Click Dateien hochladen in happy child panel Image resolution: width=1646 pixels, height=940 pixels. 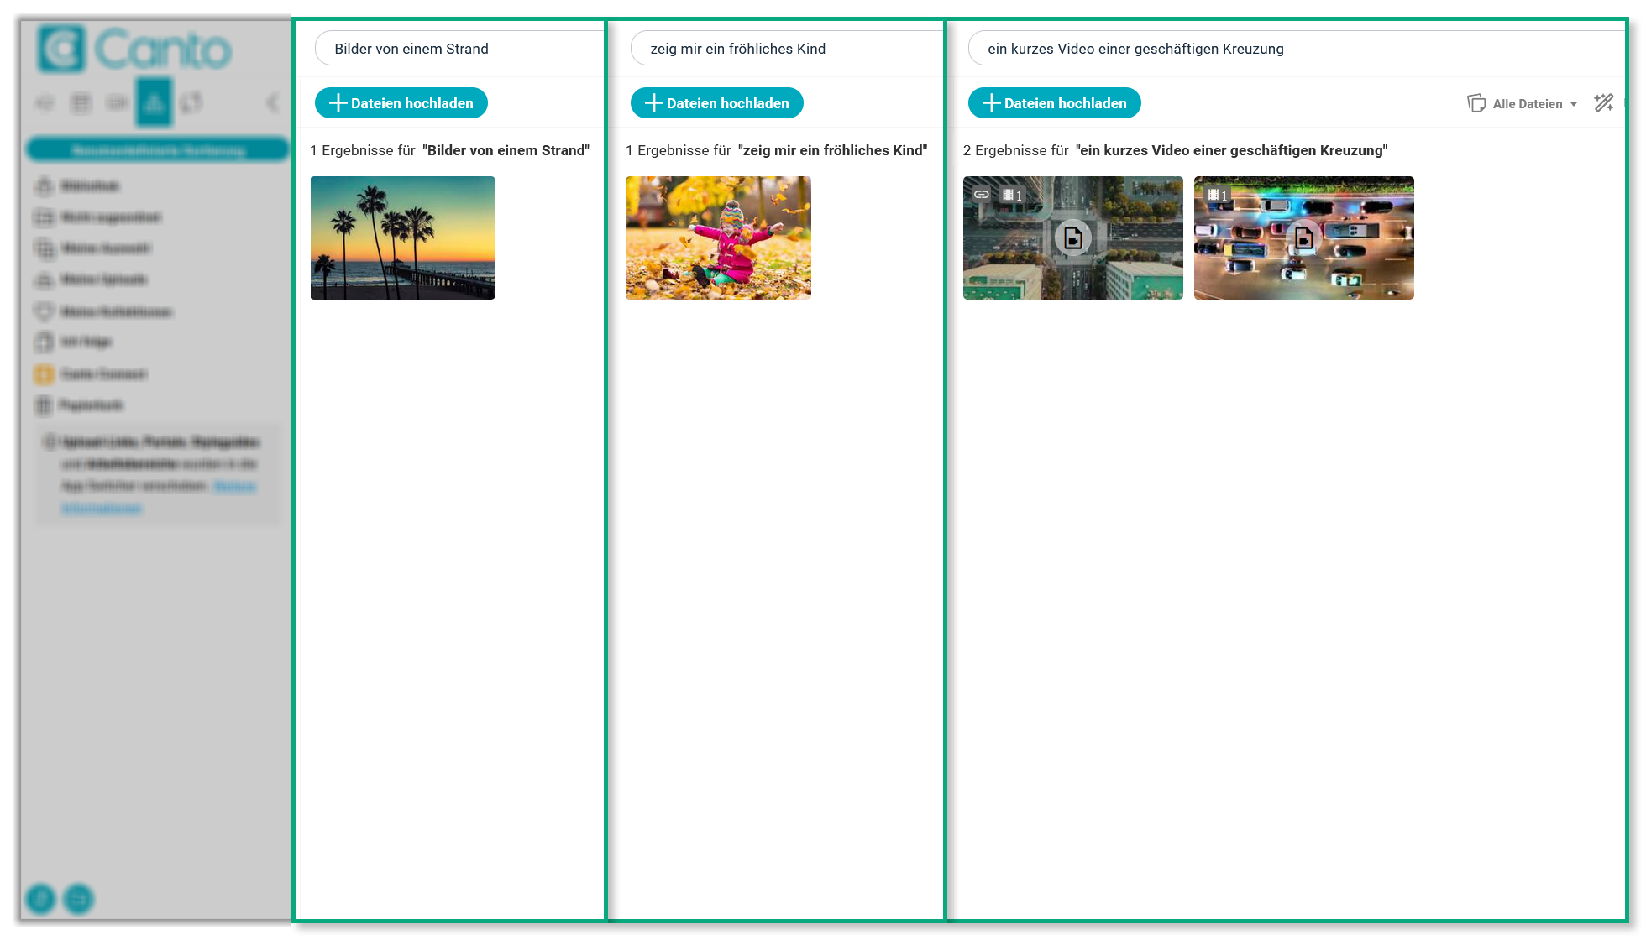click(717, 103)
